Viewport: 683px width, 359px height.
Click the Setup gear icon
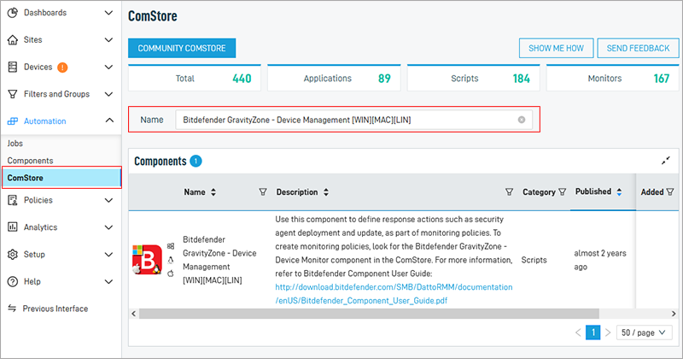pos(13,255)
